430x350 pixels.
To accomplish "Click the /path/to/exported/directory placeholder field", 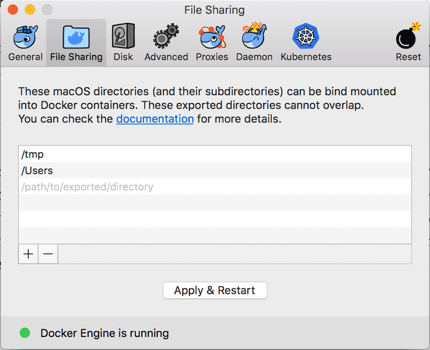I will (x=214, y=187).
